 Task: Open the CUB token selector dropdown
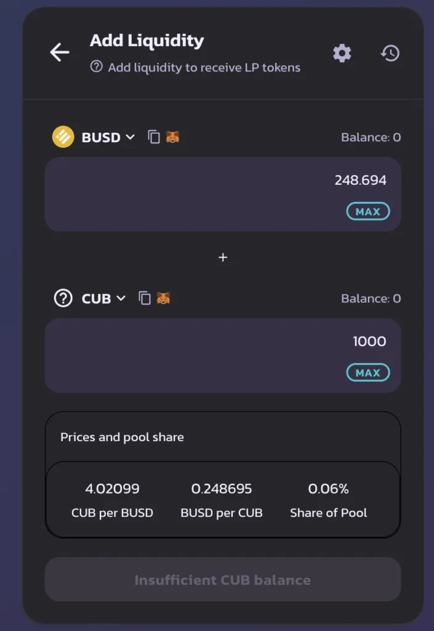pos(103,299)
